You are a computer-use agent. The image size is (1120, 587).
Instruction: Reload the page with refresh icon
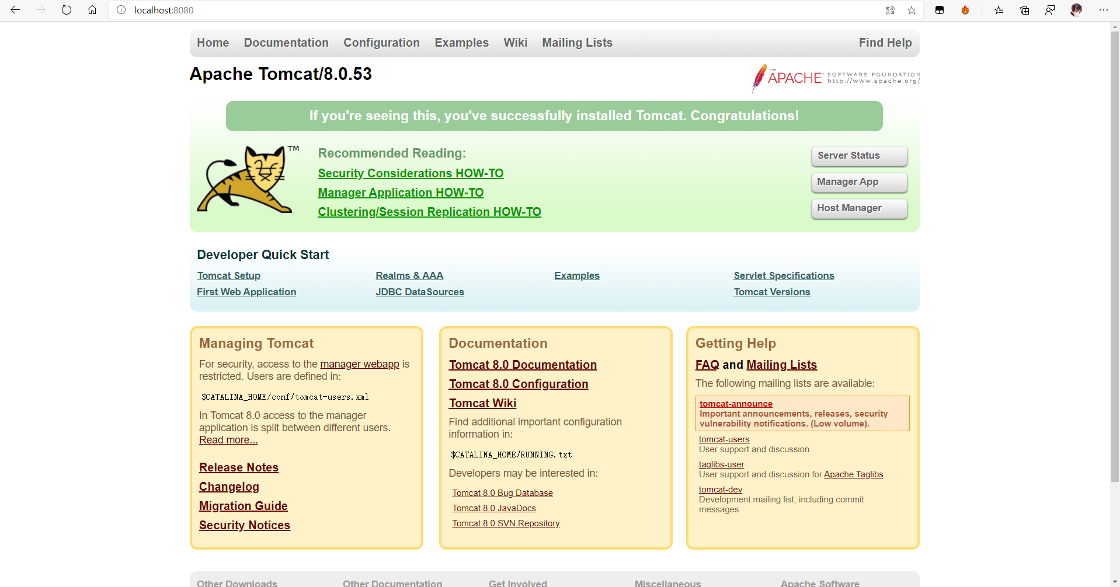(67, 10)
